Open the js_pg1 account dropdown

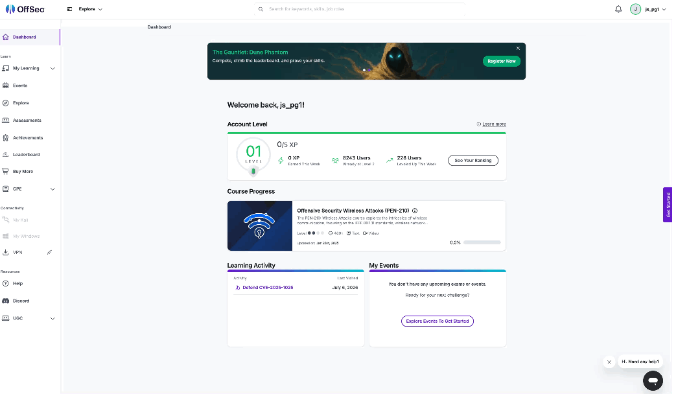655,9
